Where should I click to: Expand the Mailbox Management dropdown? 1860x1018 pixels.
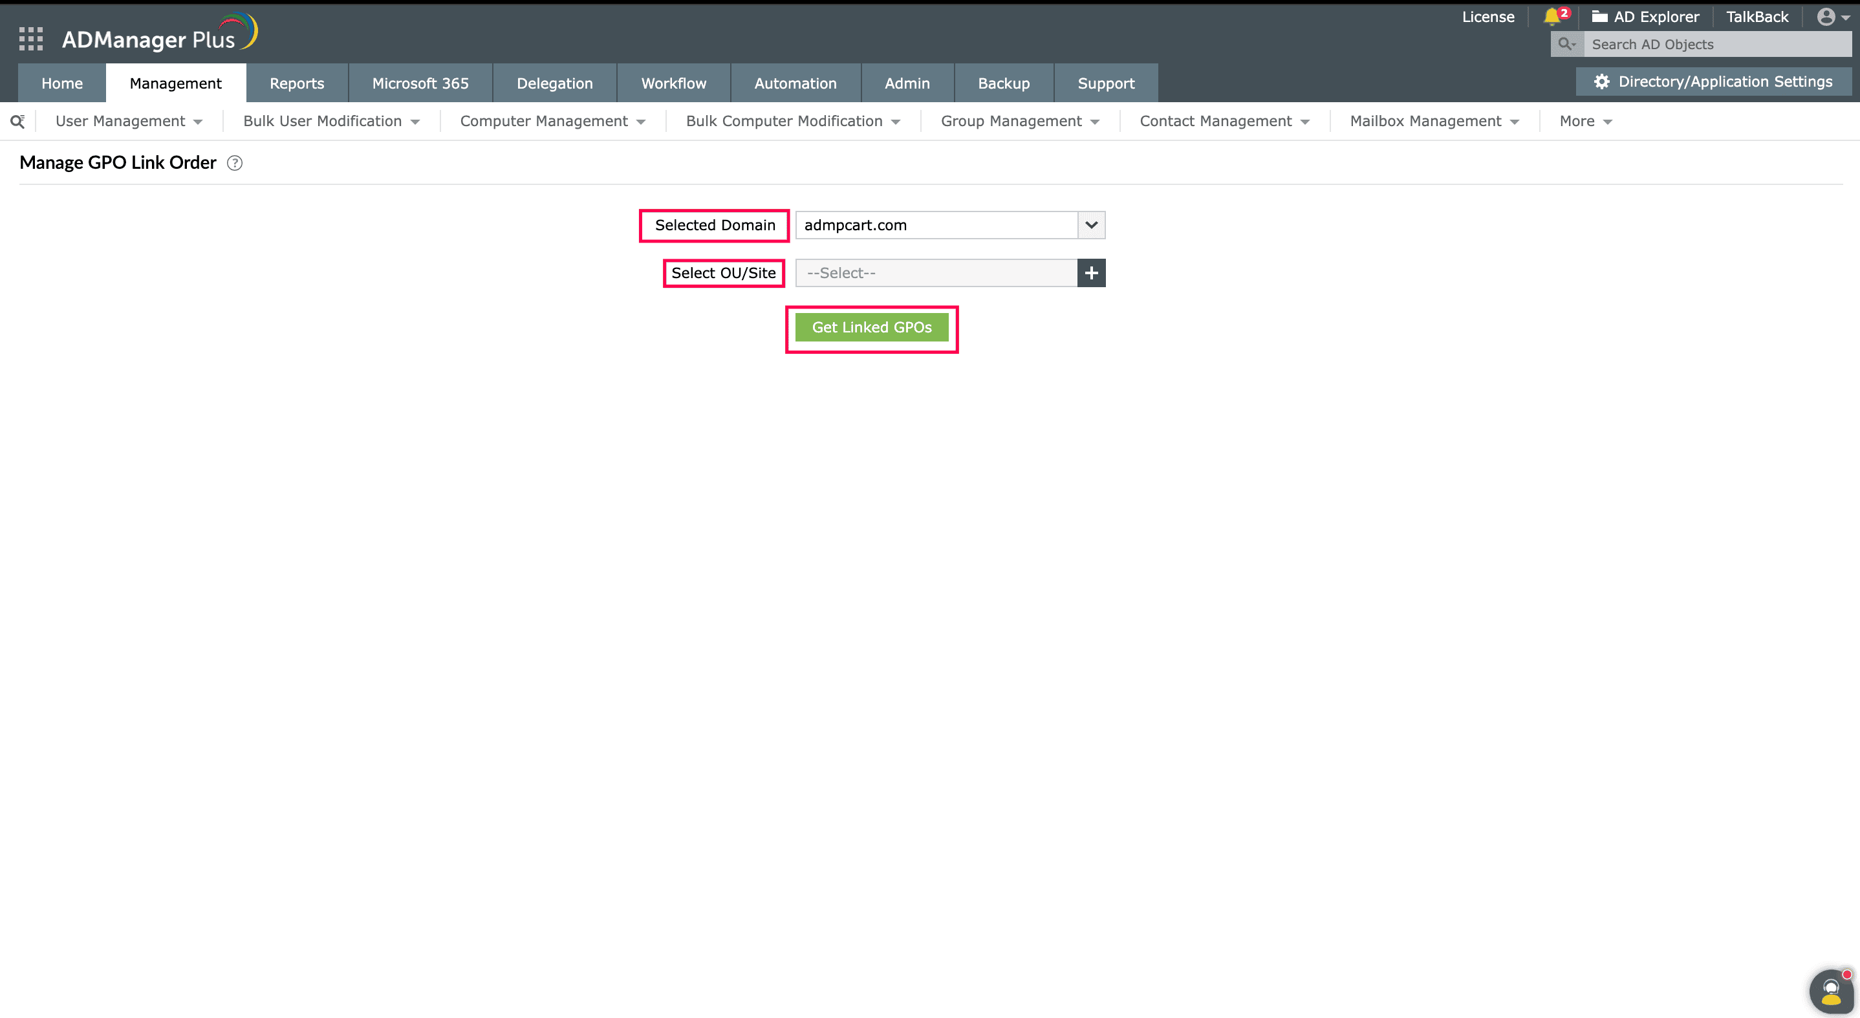pyautogui.click(x=1433, y=120)
